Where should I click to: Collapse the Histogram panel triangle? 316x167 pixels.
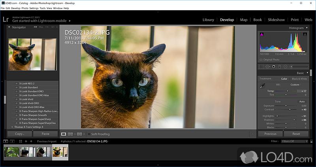[x=307, y=28]
